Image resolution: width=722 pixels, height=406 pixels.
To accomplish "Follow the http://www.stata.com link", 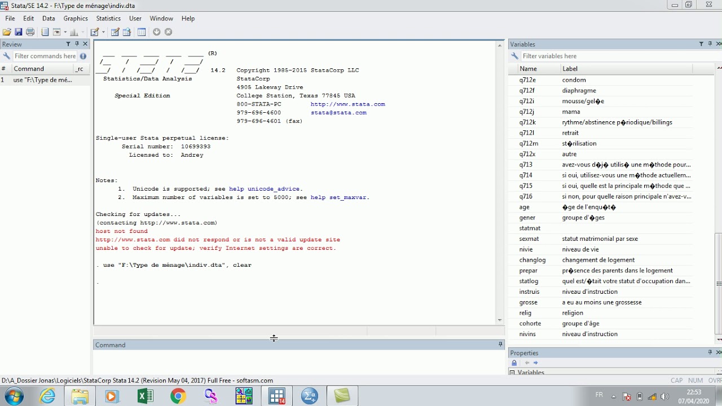I will tap(347, 104).
